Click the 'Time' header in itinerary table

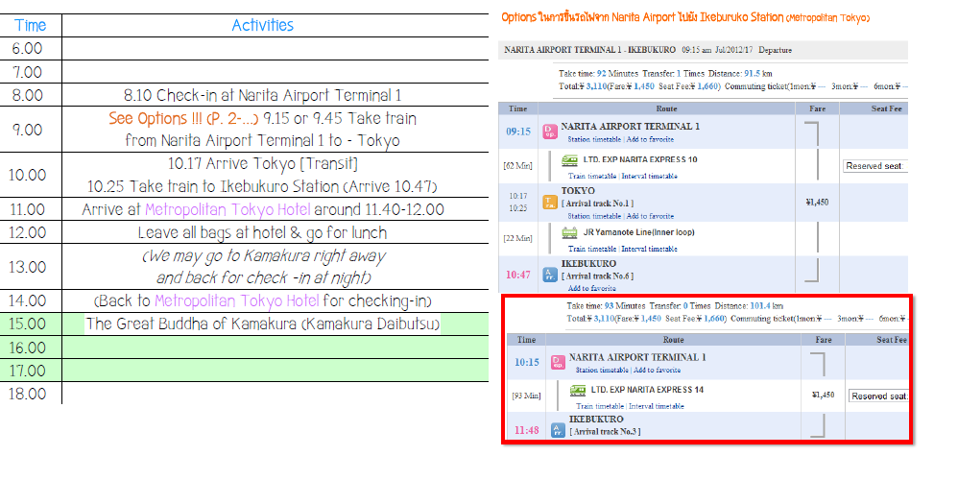pos(31,25)
